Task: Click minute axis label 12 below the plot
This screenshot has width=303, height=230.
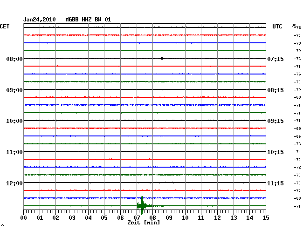Action: [x=217, y=218]
